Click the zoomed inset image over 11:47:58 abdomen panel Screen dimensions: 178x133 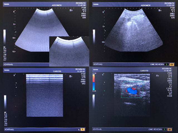(69, 51)
